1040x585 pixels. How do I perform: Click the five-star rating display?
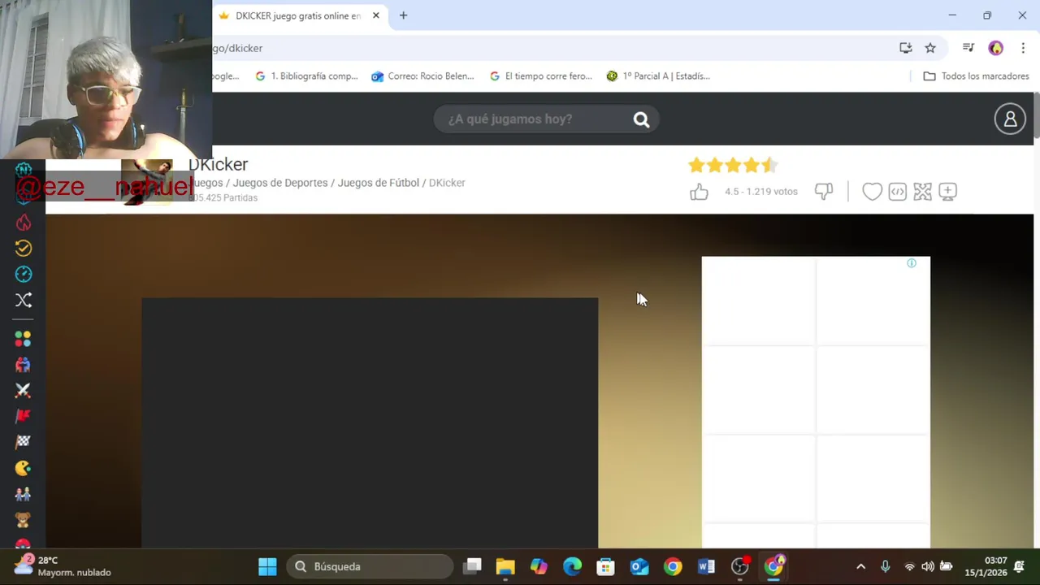click(x=733, y=166)
